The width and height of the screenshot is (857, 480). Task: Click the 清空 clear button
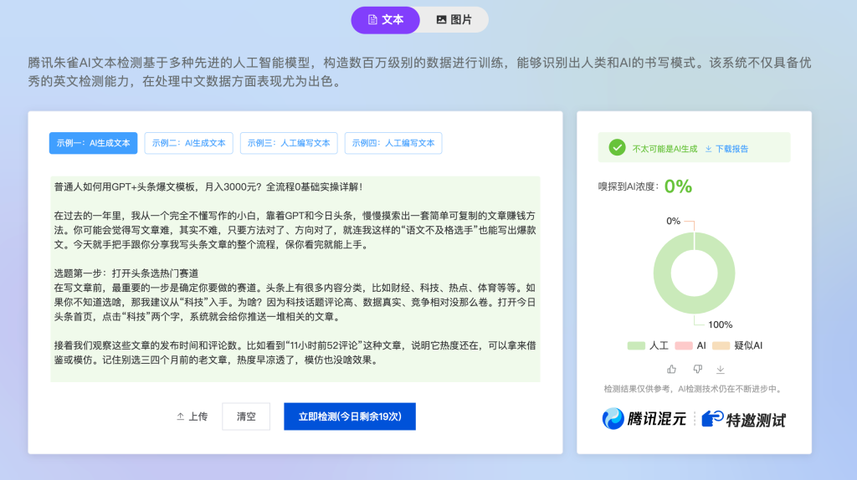click(x=246, y=416)
